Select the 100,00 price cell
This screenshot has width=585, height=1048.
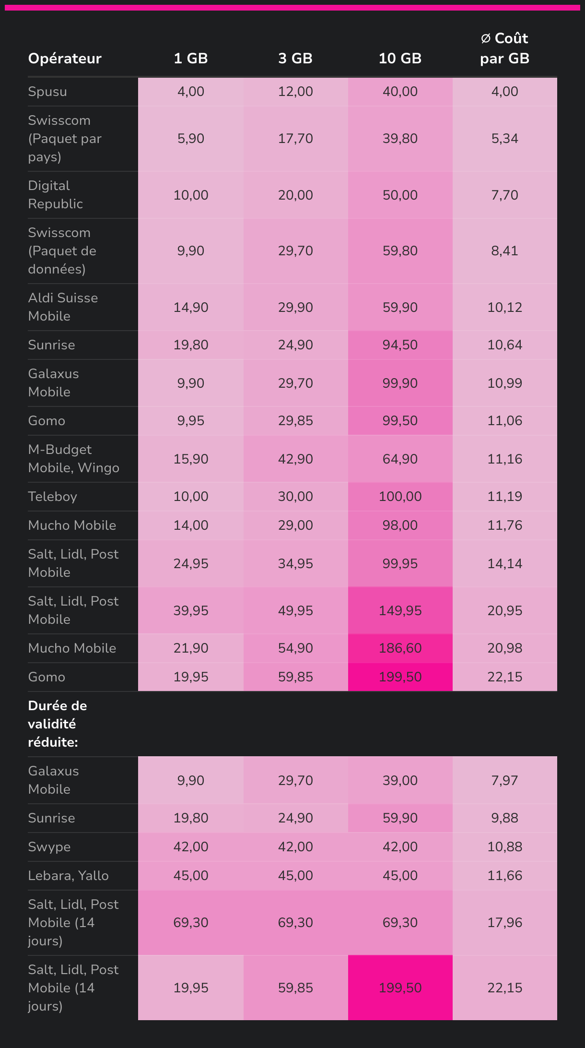click(x=400, y=497)
